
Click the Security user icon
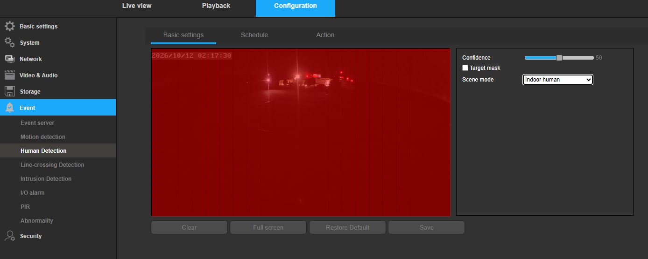coord(10,236)
